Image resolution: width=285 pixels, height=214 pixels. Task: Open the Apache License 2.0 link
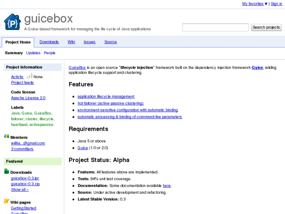click(x=28, y=98)
